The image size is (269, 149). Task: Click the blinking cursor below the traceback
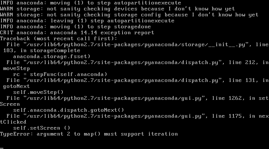2,148
